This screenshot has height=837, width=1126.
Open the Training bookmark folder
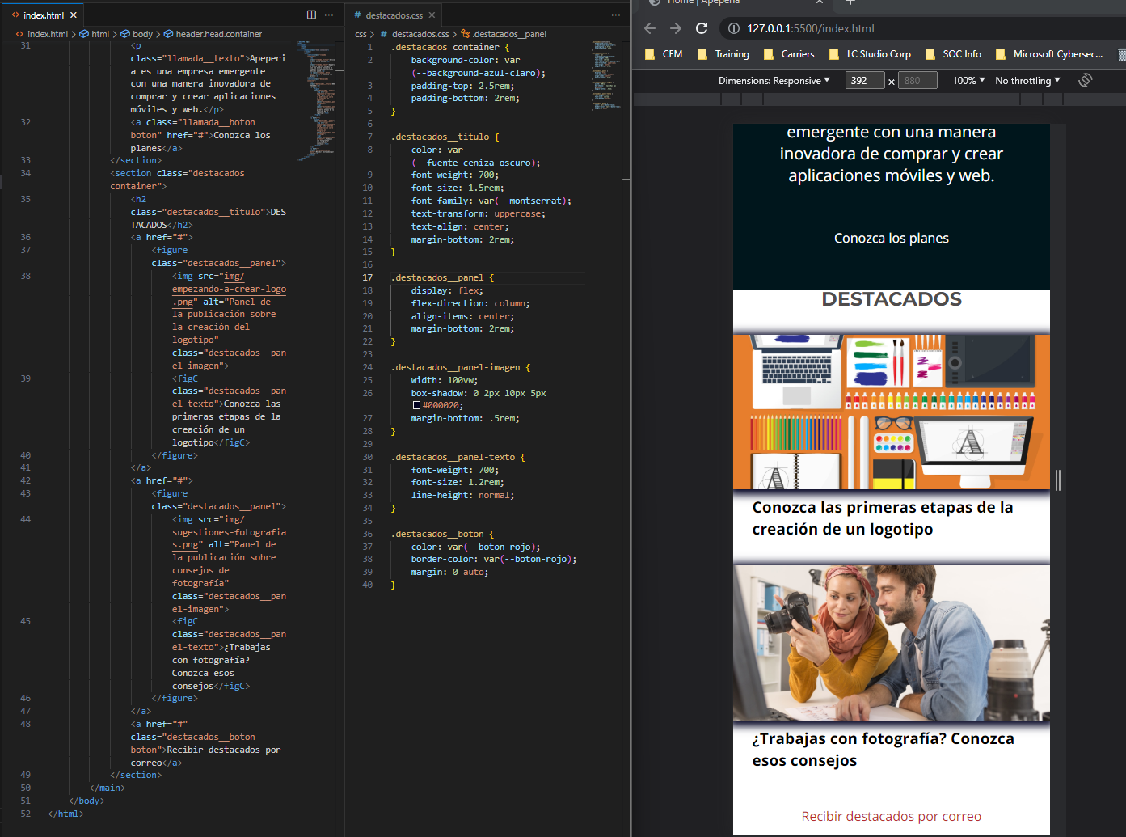[723, 54]
